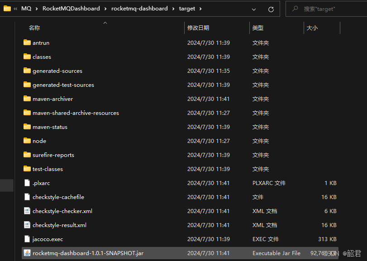Select the maven-archiver folder icon

coord(27,99)
